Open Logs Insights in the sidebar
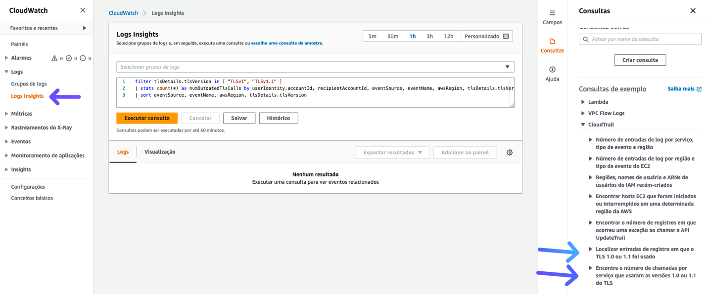The height and width of the screenshot is (294, 707). 27,96
